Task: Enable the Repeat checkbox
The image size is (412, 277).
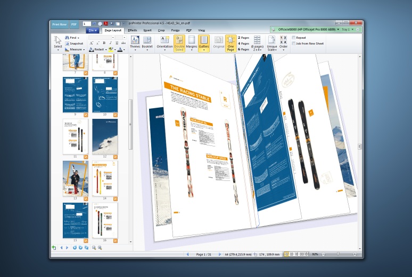Action: point(294,38)
